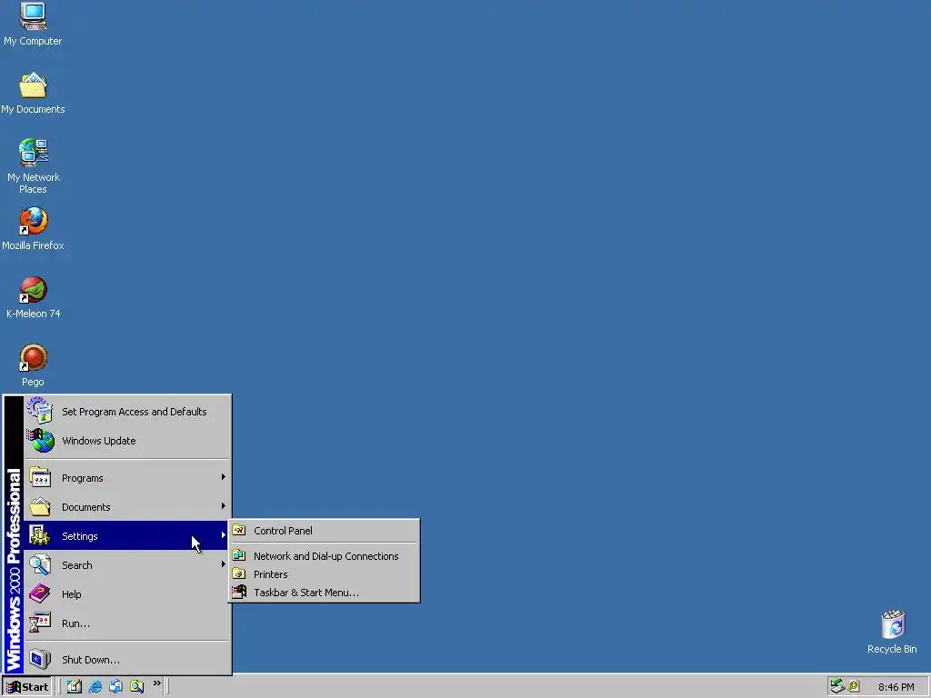Open My Computer desktop icon
Screen dimensions: 931x698
[33, 24]
